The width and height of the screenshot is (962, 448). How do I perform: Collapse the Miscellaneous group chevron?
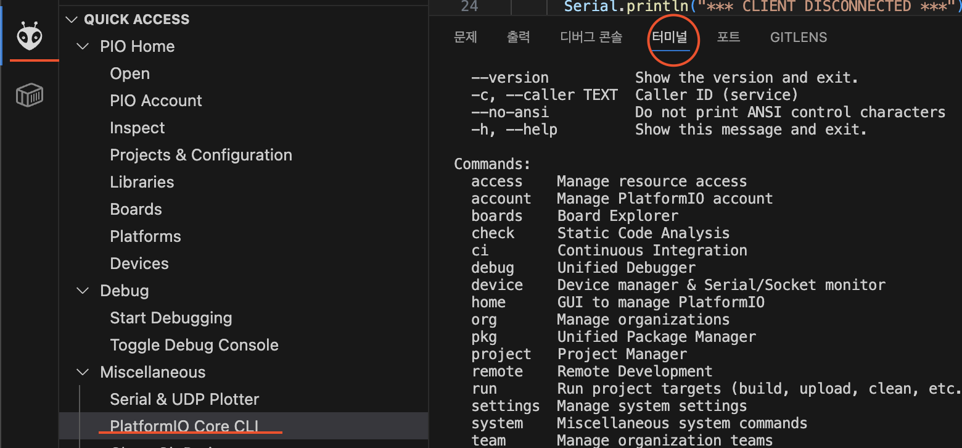(83, 372)
